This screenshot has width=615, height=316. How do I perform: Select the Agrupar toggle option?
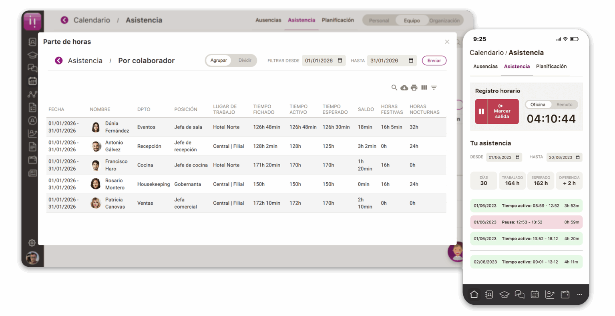coord(219,60)
